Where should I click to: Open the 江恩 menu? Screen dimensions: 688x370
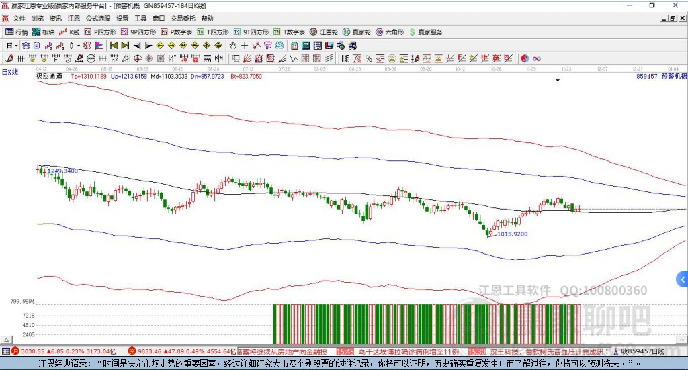[73, 19]
